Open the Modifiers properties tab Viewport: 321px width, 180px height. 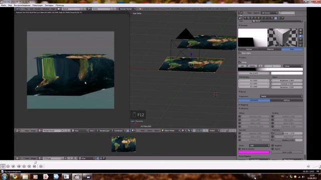[x=265, y=18]
